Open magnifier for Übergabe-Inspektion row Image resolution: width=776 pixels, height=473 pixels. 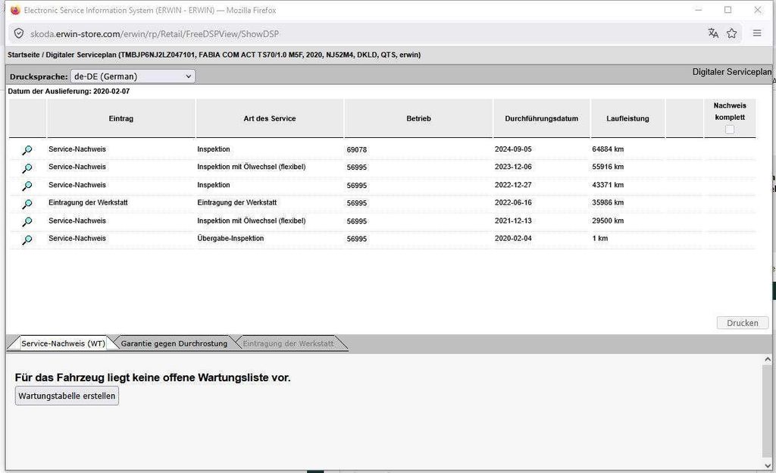coord(27,240)
